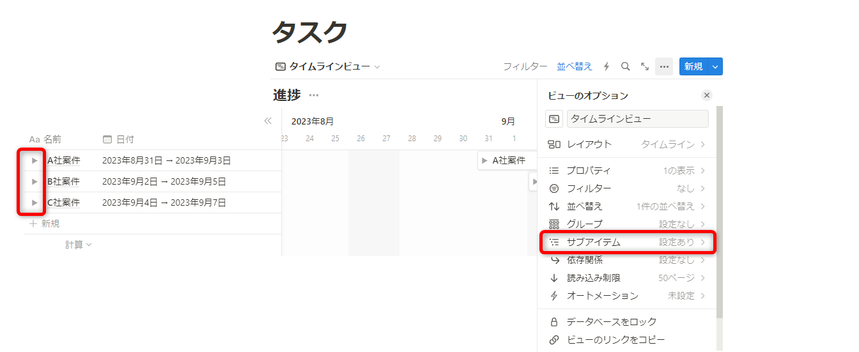Open the three-dot view options button

point(664,66)
